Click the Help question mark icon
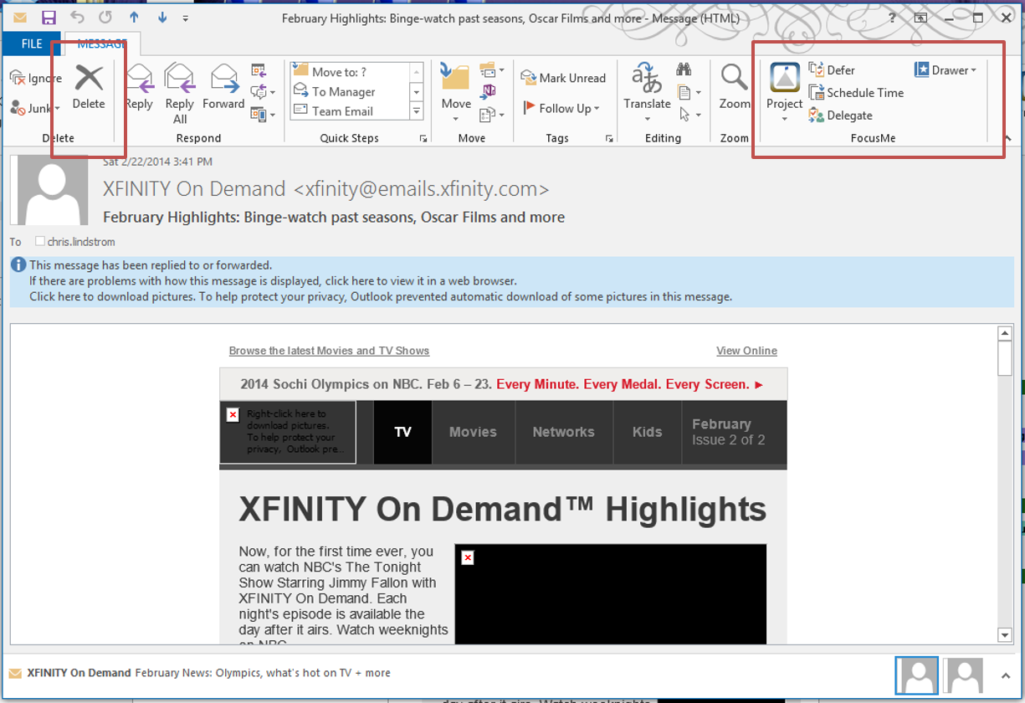Image resolution: width=1025 pixels, height=703 pixels. tap(893, 18)
